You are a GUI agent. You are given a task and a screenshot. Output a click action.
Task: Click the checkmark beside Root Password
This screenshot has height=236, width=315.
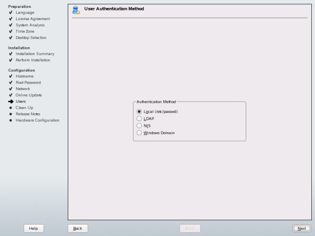click(10, 82)
